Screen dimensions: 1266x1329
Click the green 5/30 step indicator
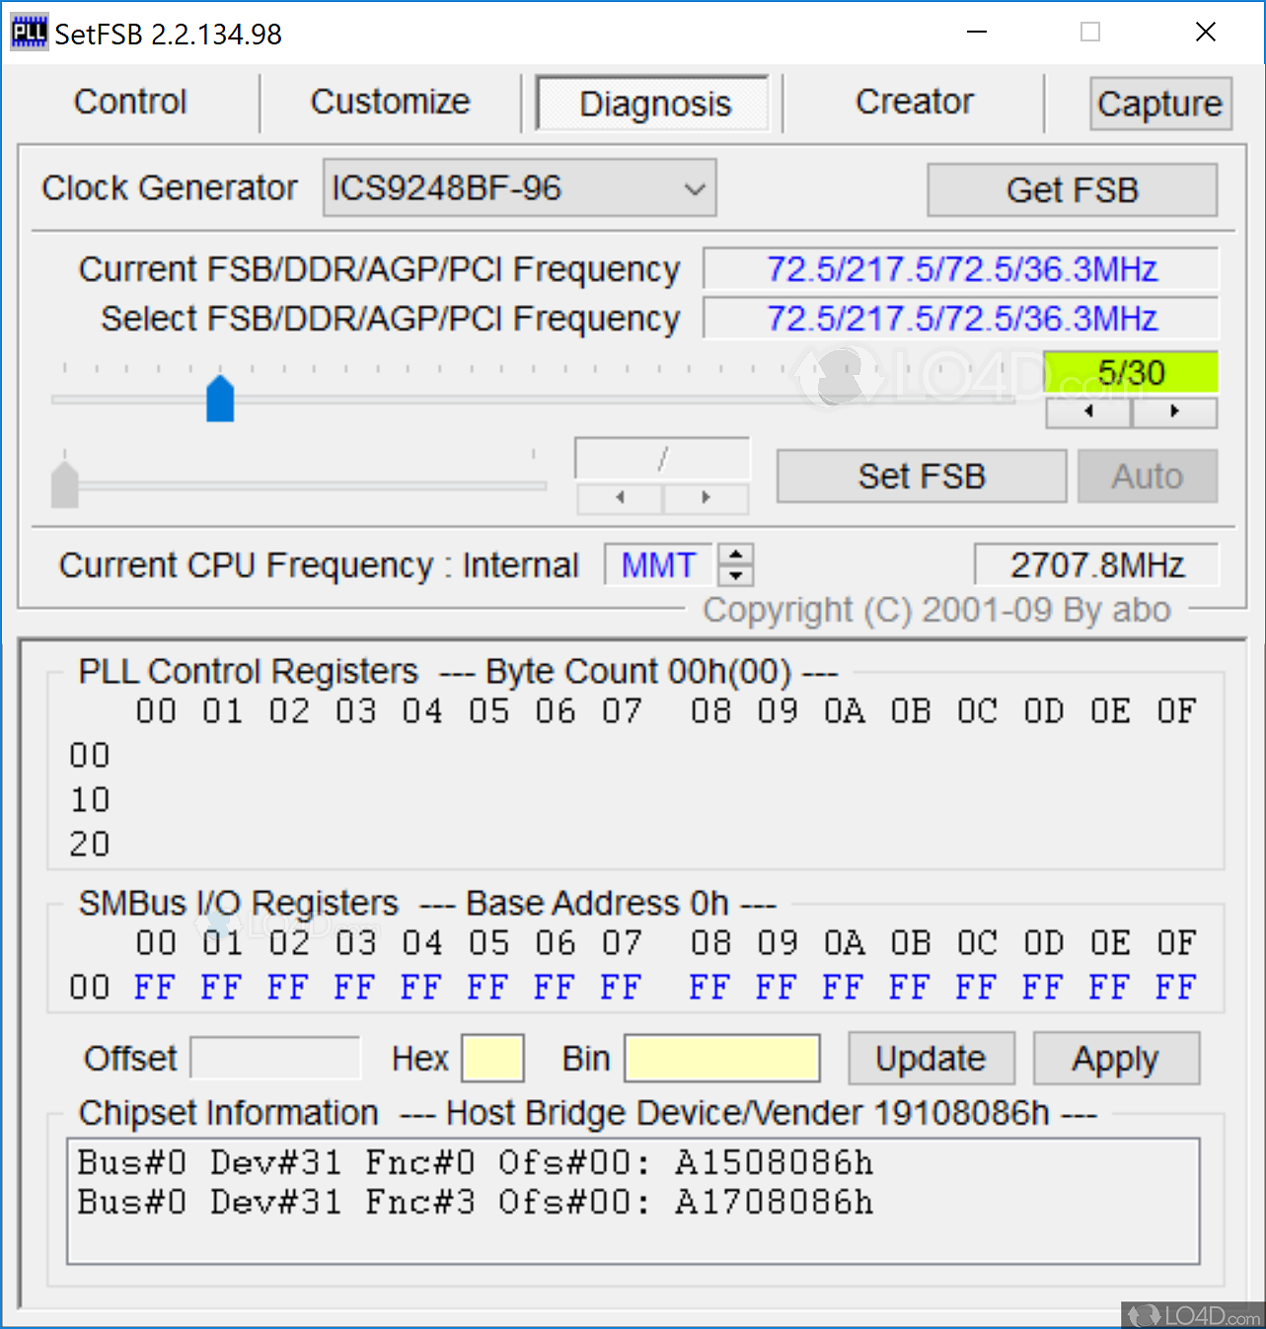[1131, 373]
